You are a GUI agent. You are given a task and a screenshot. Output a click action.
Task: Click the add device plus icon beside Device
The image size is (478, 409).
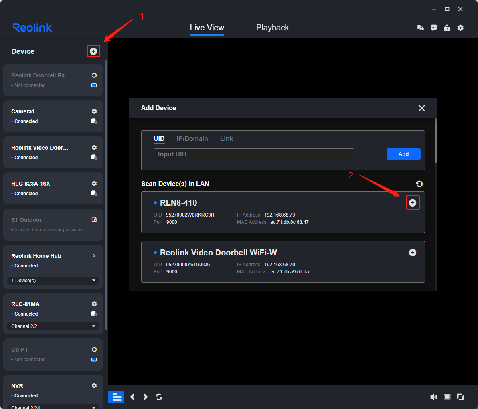click(93, 51)
